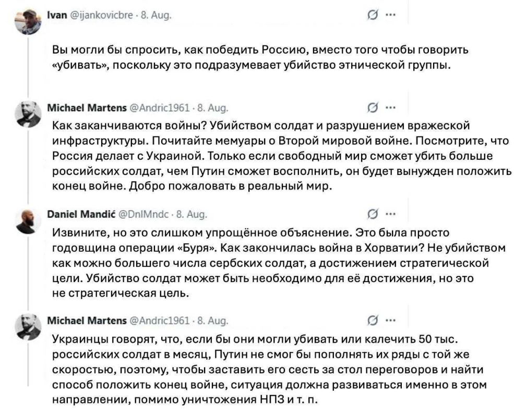Click Grok icon on first Michael Martens tweet
Viewport: 526px width, 418px height.
tap(372, 108)
